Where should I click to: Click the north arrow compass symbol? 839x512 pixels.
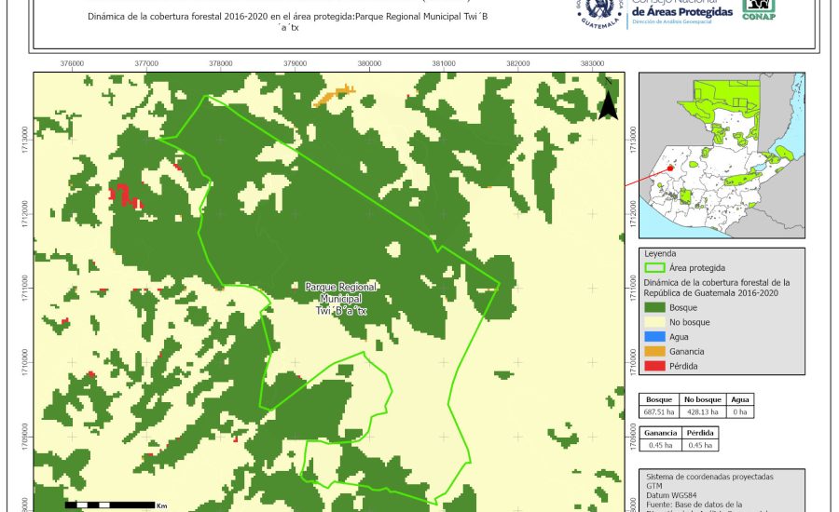pyautogui.click(x=608, y=103)
